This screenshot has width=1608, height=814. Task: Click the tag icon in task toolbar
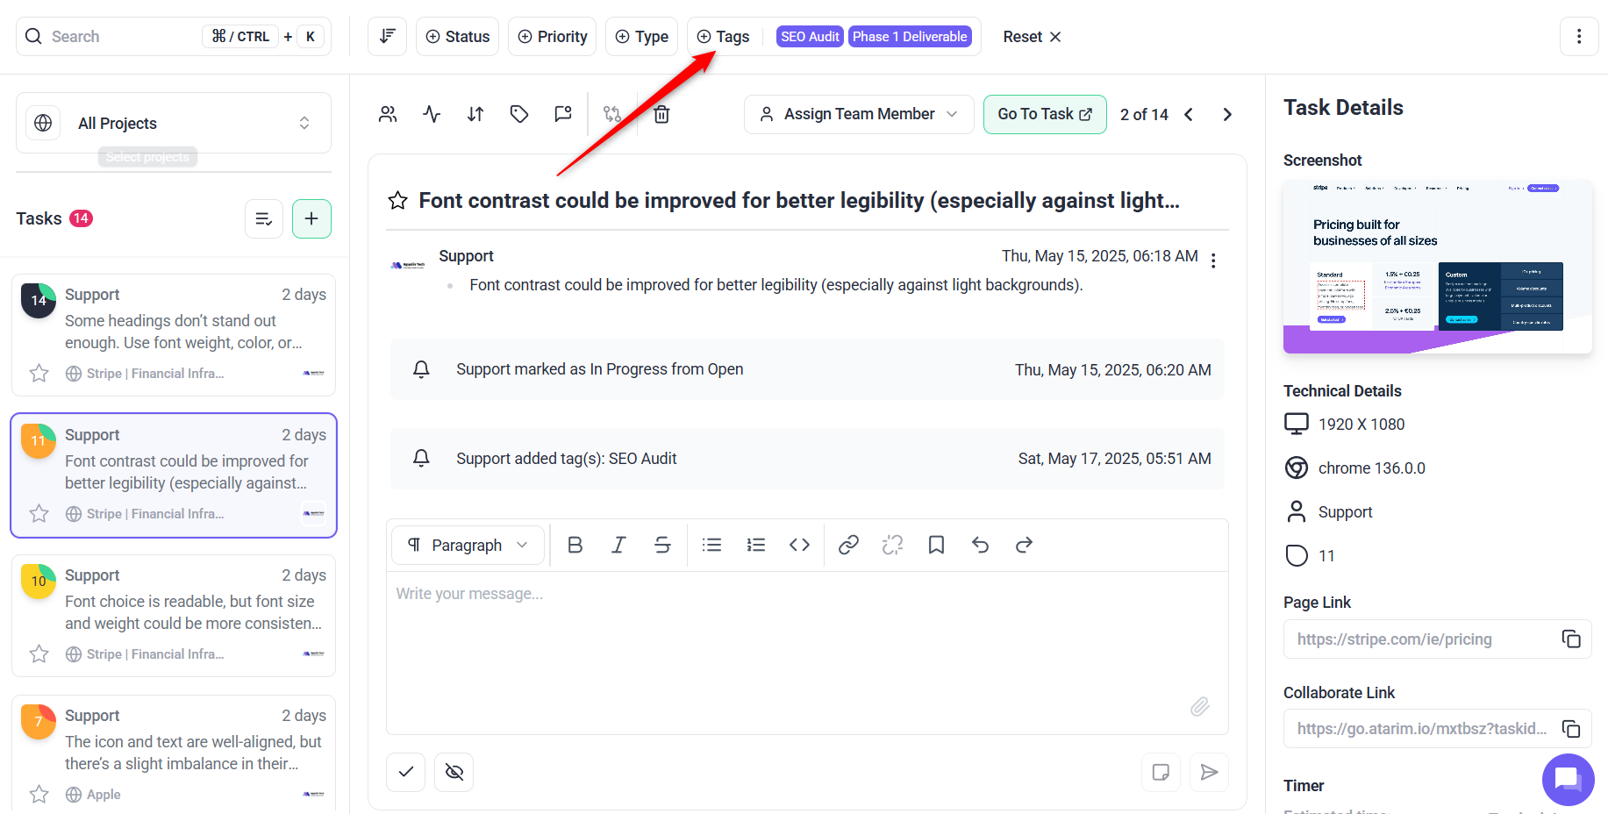(x=519, y=114)
